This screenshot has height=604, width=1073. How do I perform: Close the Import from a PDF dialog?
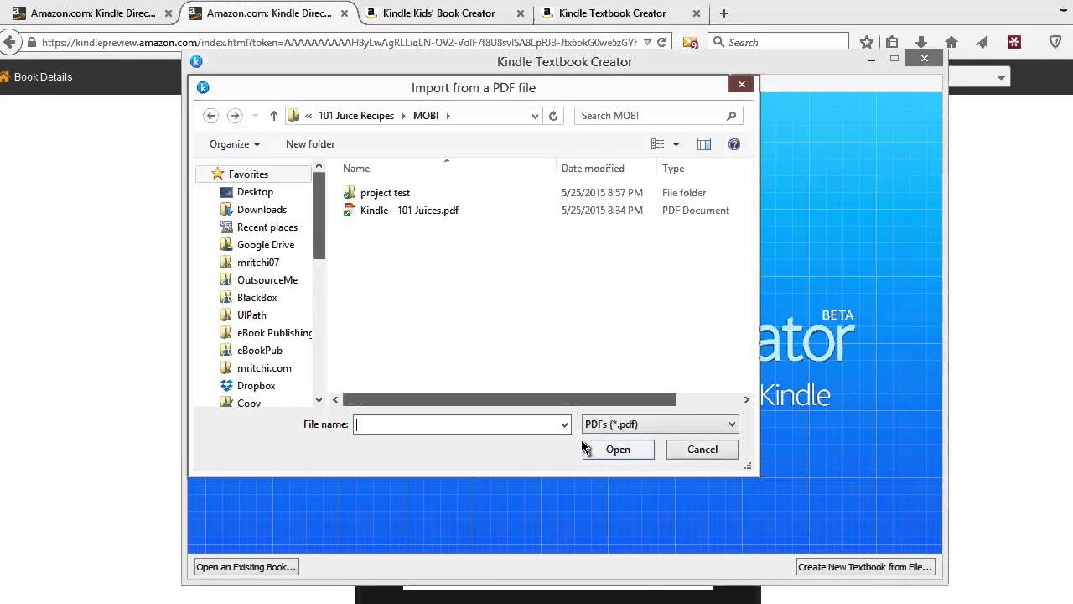coord(741,84)
